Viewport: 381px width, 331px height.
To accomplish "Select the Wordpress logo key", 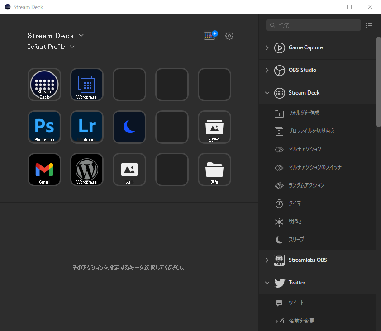I will (x=87, y=170).
